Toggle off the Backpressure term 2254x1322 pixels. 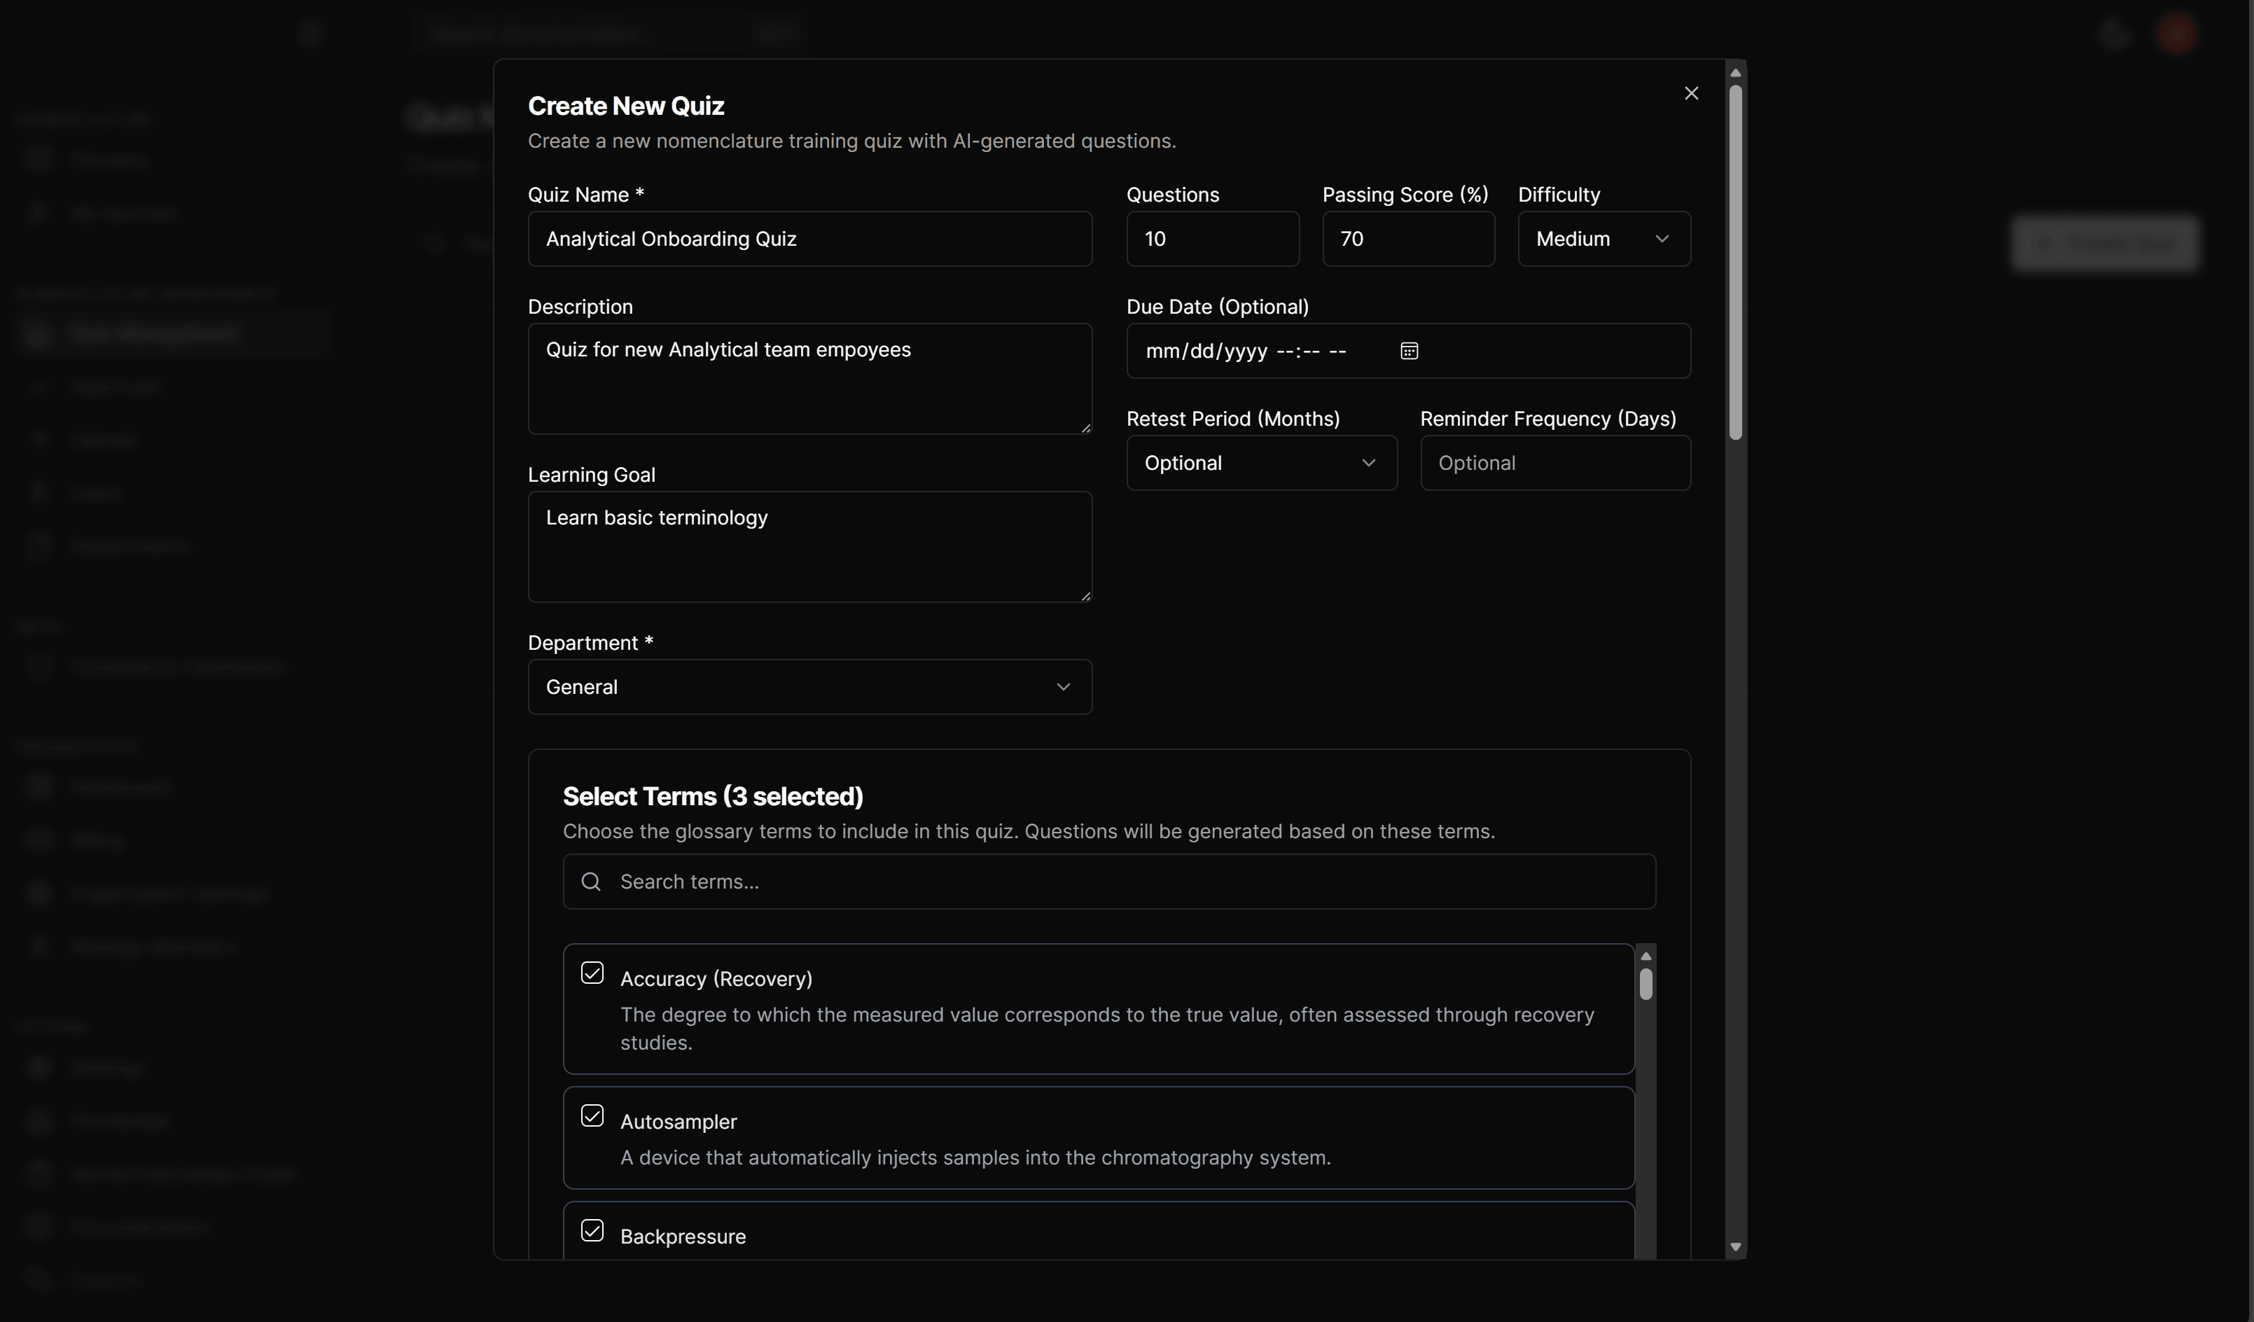click(x=593, y=1231)
